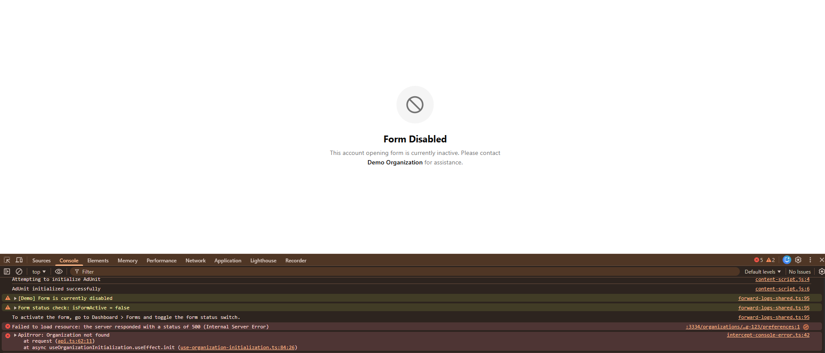825x353 pixels.
Task: Select the 'Failed to load resource' error message
Action: 141,327
